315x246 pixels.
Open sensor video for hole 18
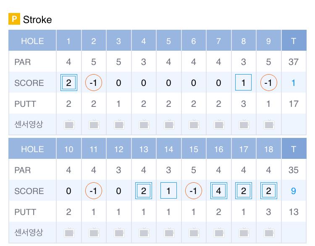pyautogui.click(x=268, y=233)
